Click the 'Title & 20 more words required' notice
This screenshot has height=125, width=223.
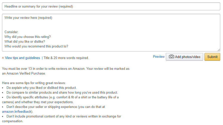click(x=66, y=58)
